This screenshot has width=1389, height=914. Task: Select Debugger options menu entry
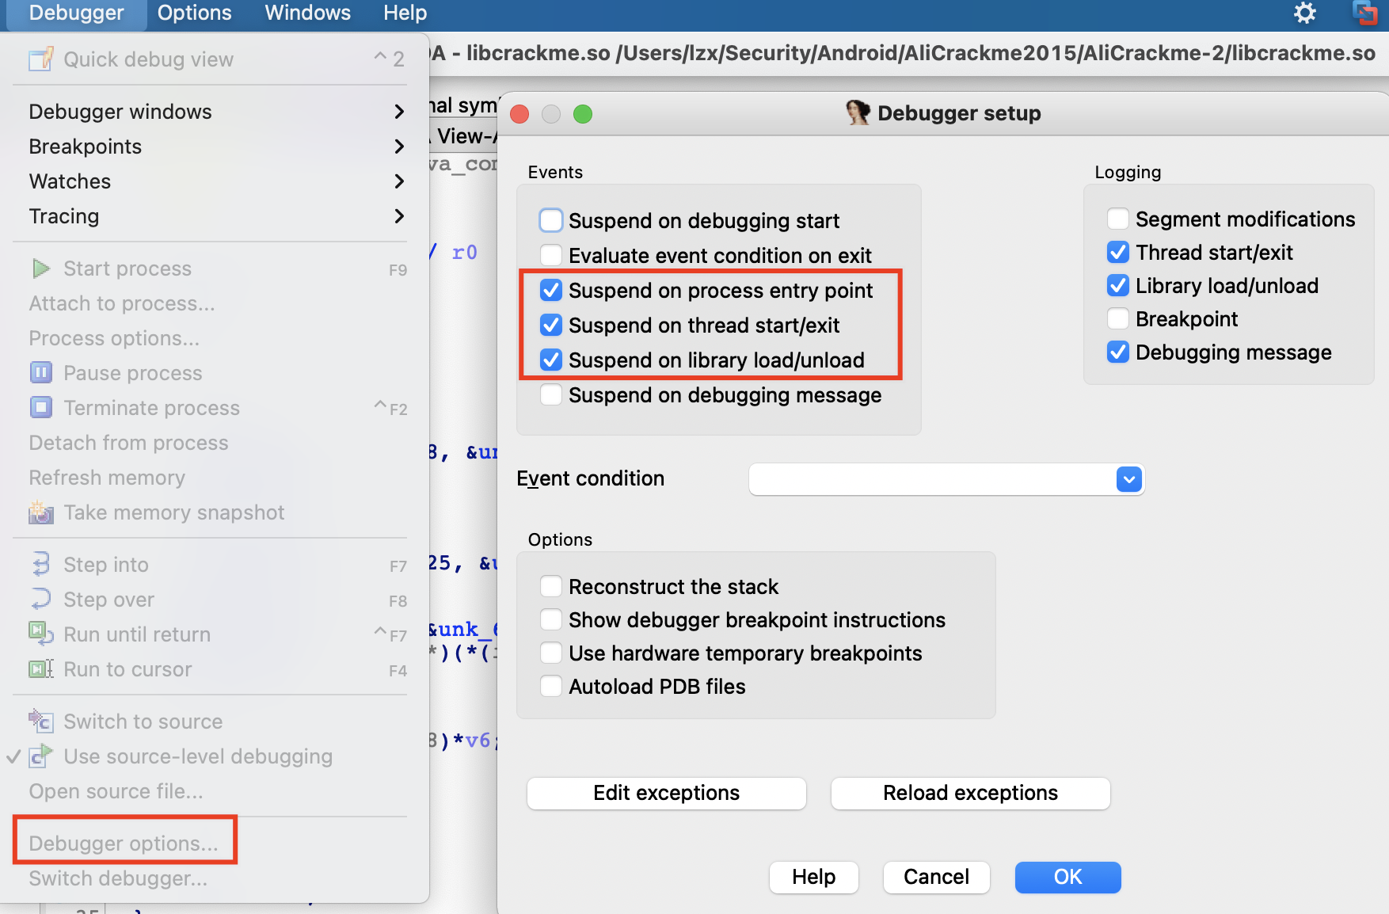(x=124, y=843)
